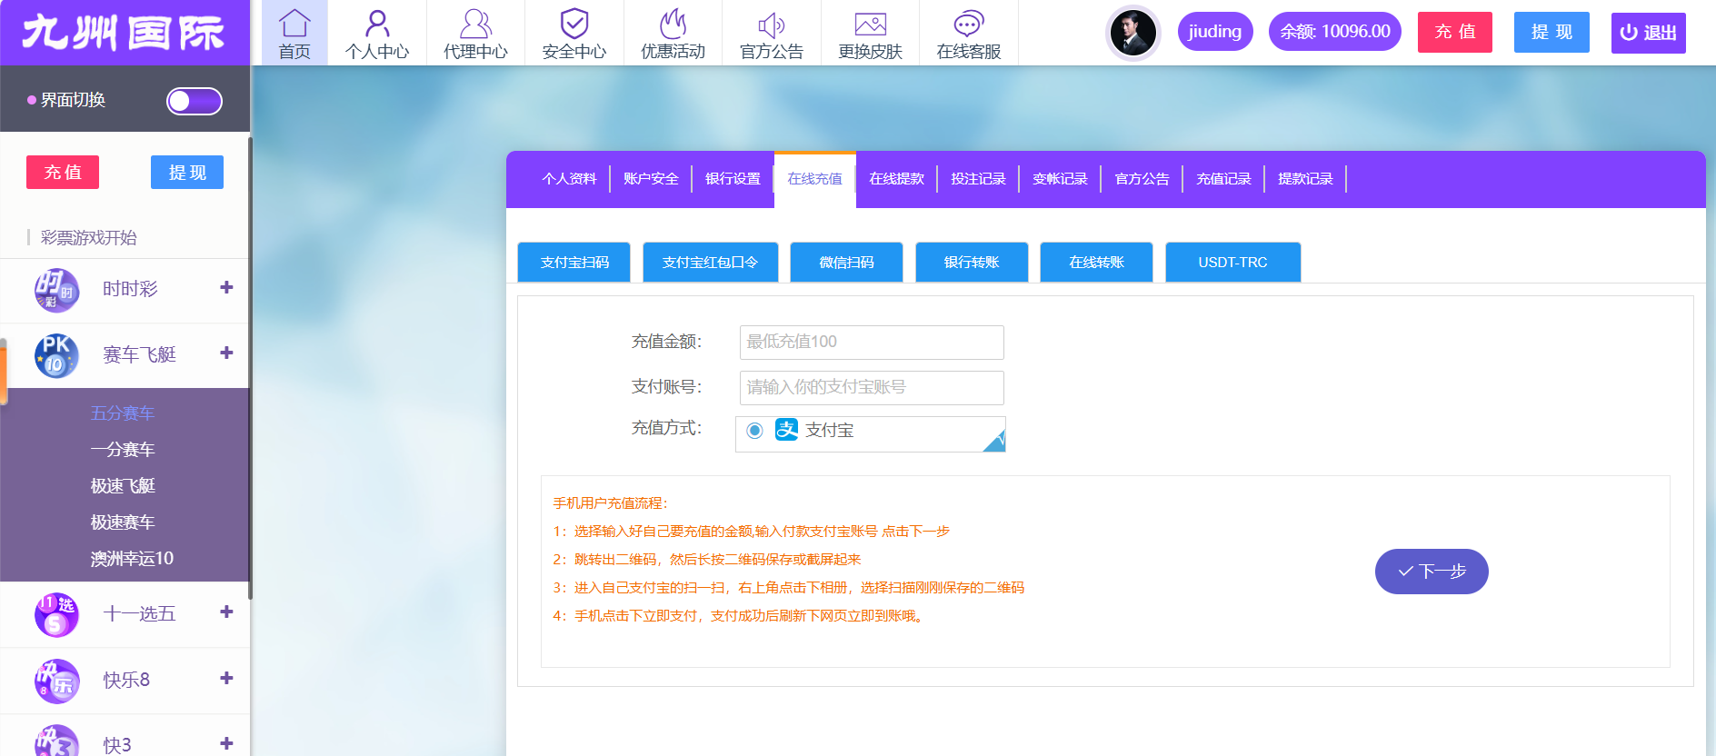Viewport: 1716px width, 756px height.
Task: Switch to the 个人资料 tab
Action: click(x=569, y=179)
